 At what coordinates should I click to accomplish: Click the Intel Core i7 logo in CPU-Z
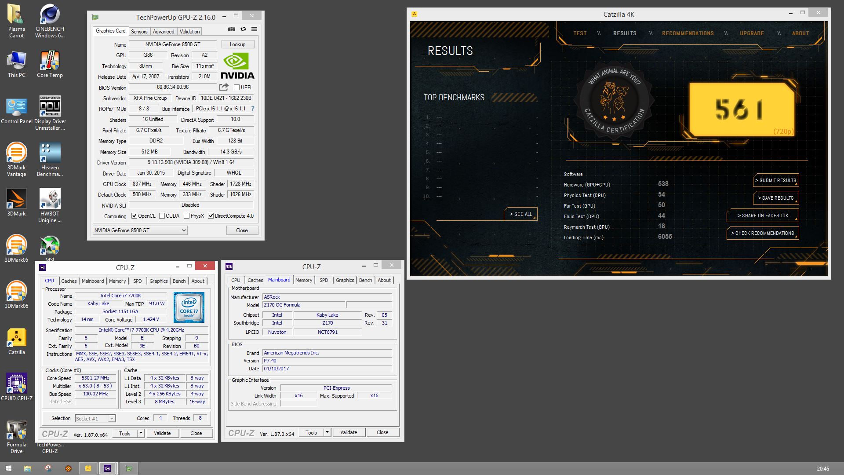click(x=189, y=307)
